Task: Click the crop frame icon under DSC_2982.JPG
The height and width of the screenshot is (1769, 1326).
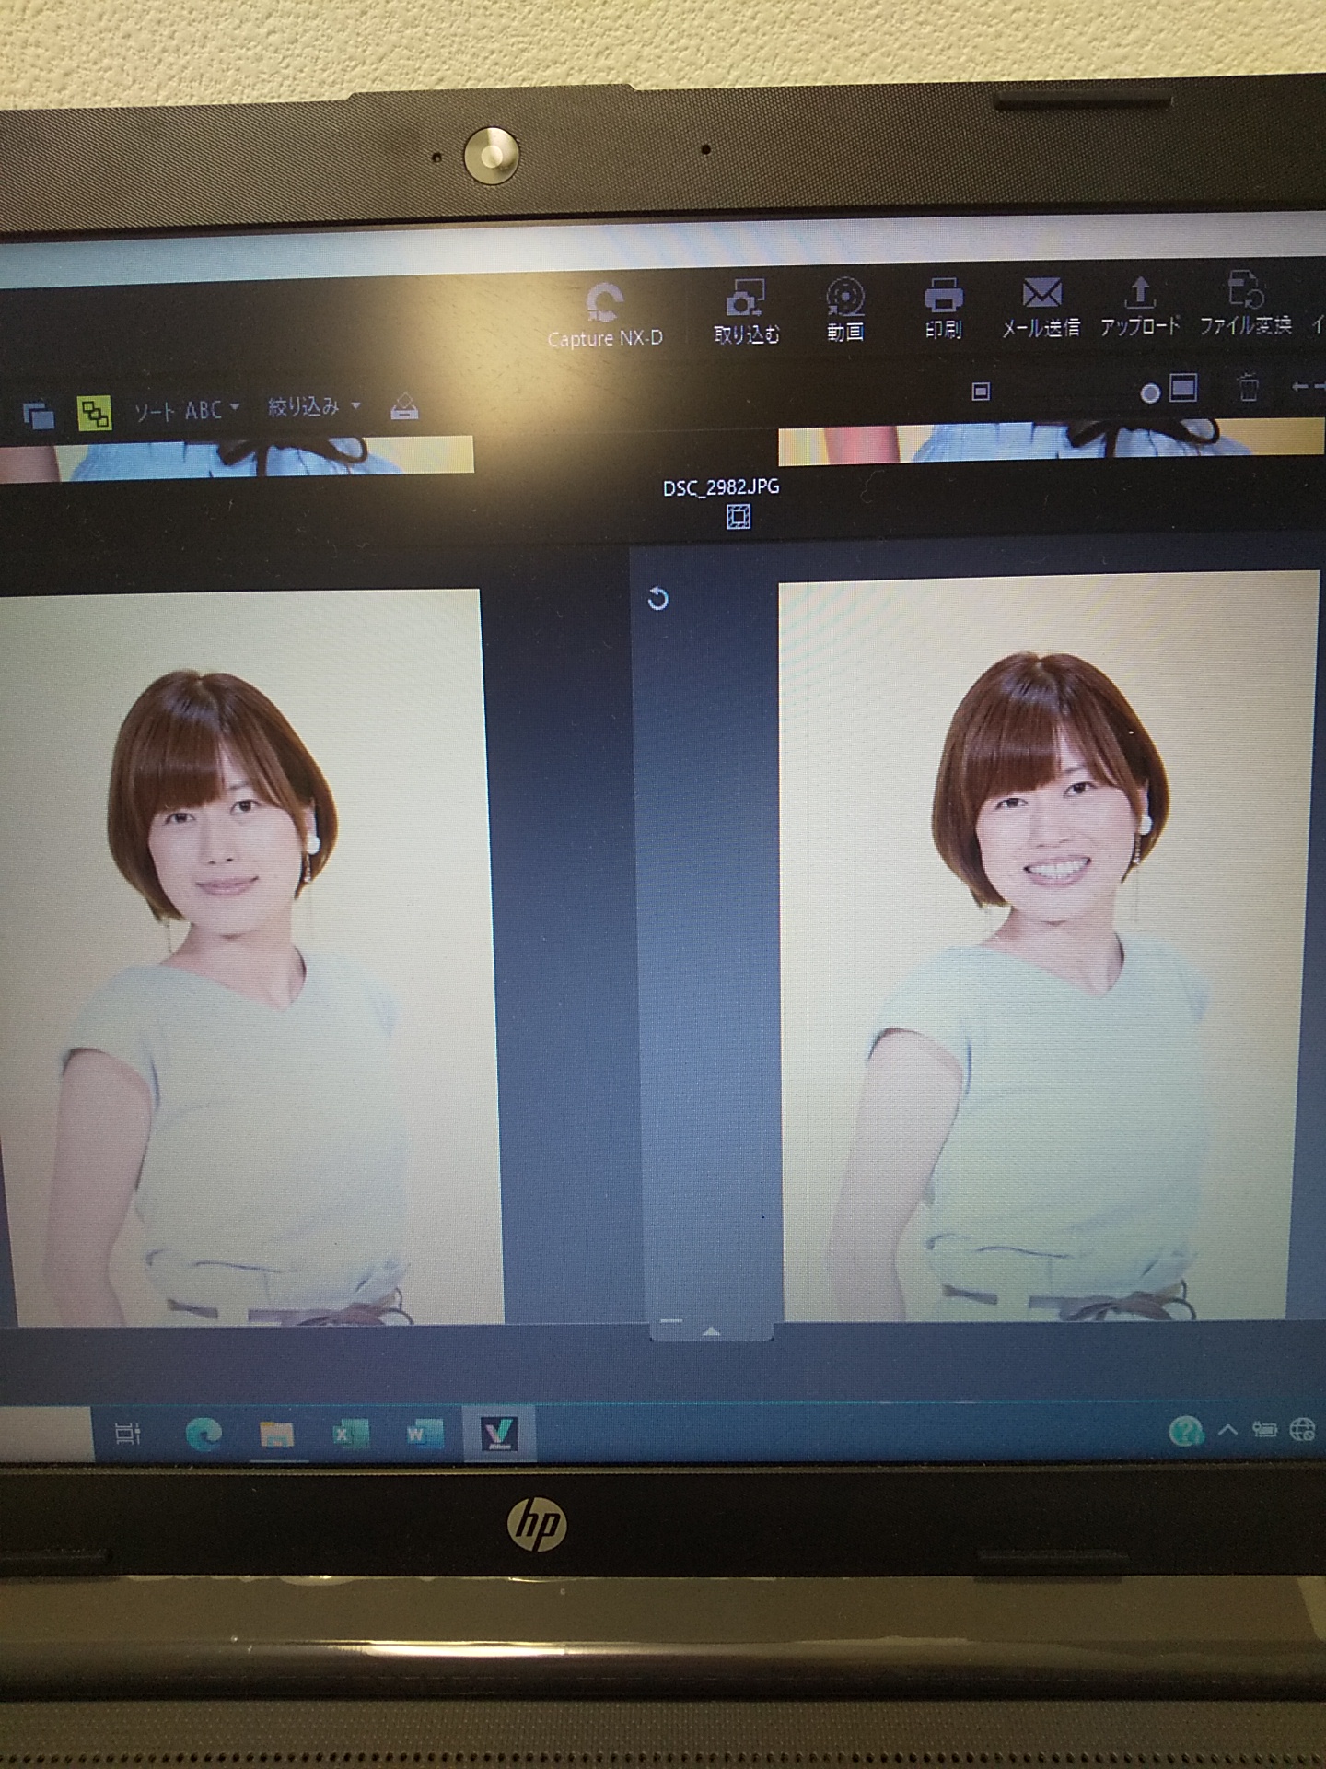Action: [x=739, y=517]
